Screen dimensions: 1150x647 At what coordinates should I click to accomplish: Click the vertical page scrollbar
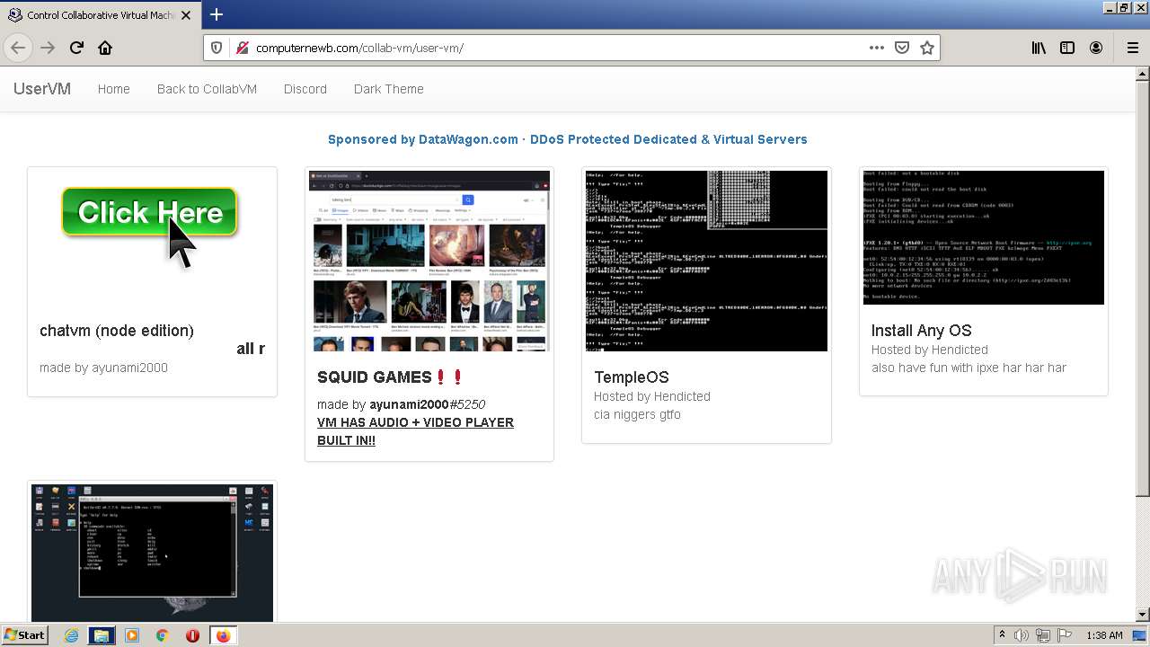[1143, 346]
